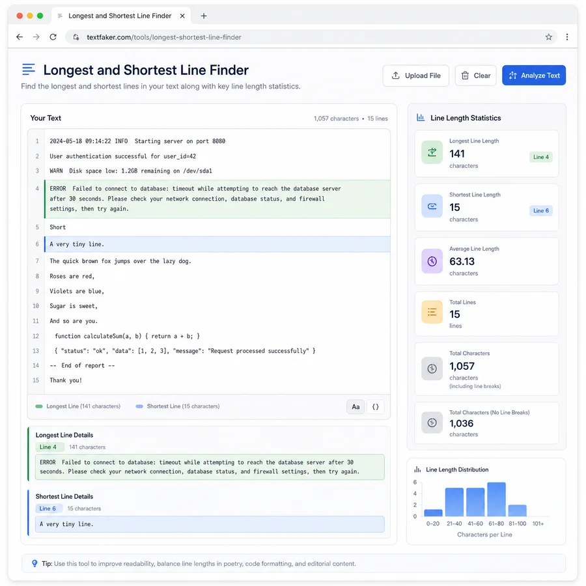This screenshot has width=586, height=586.
Task: Click the Shortest Line Length blue icon
Action: pyautogui.click(x=432, y=206)
